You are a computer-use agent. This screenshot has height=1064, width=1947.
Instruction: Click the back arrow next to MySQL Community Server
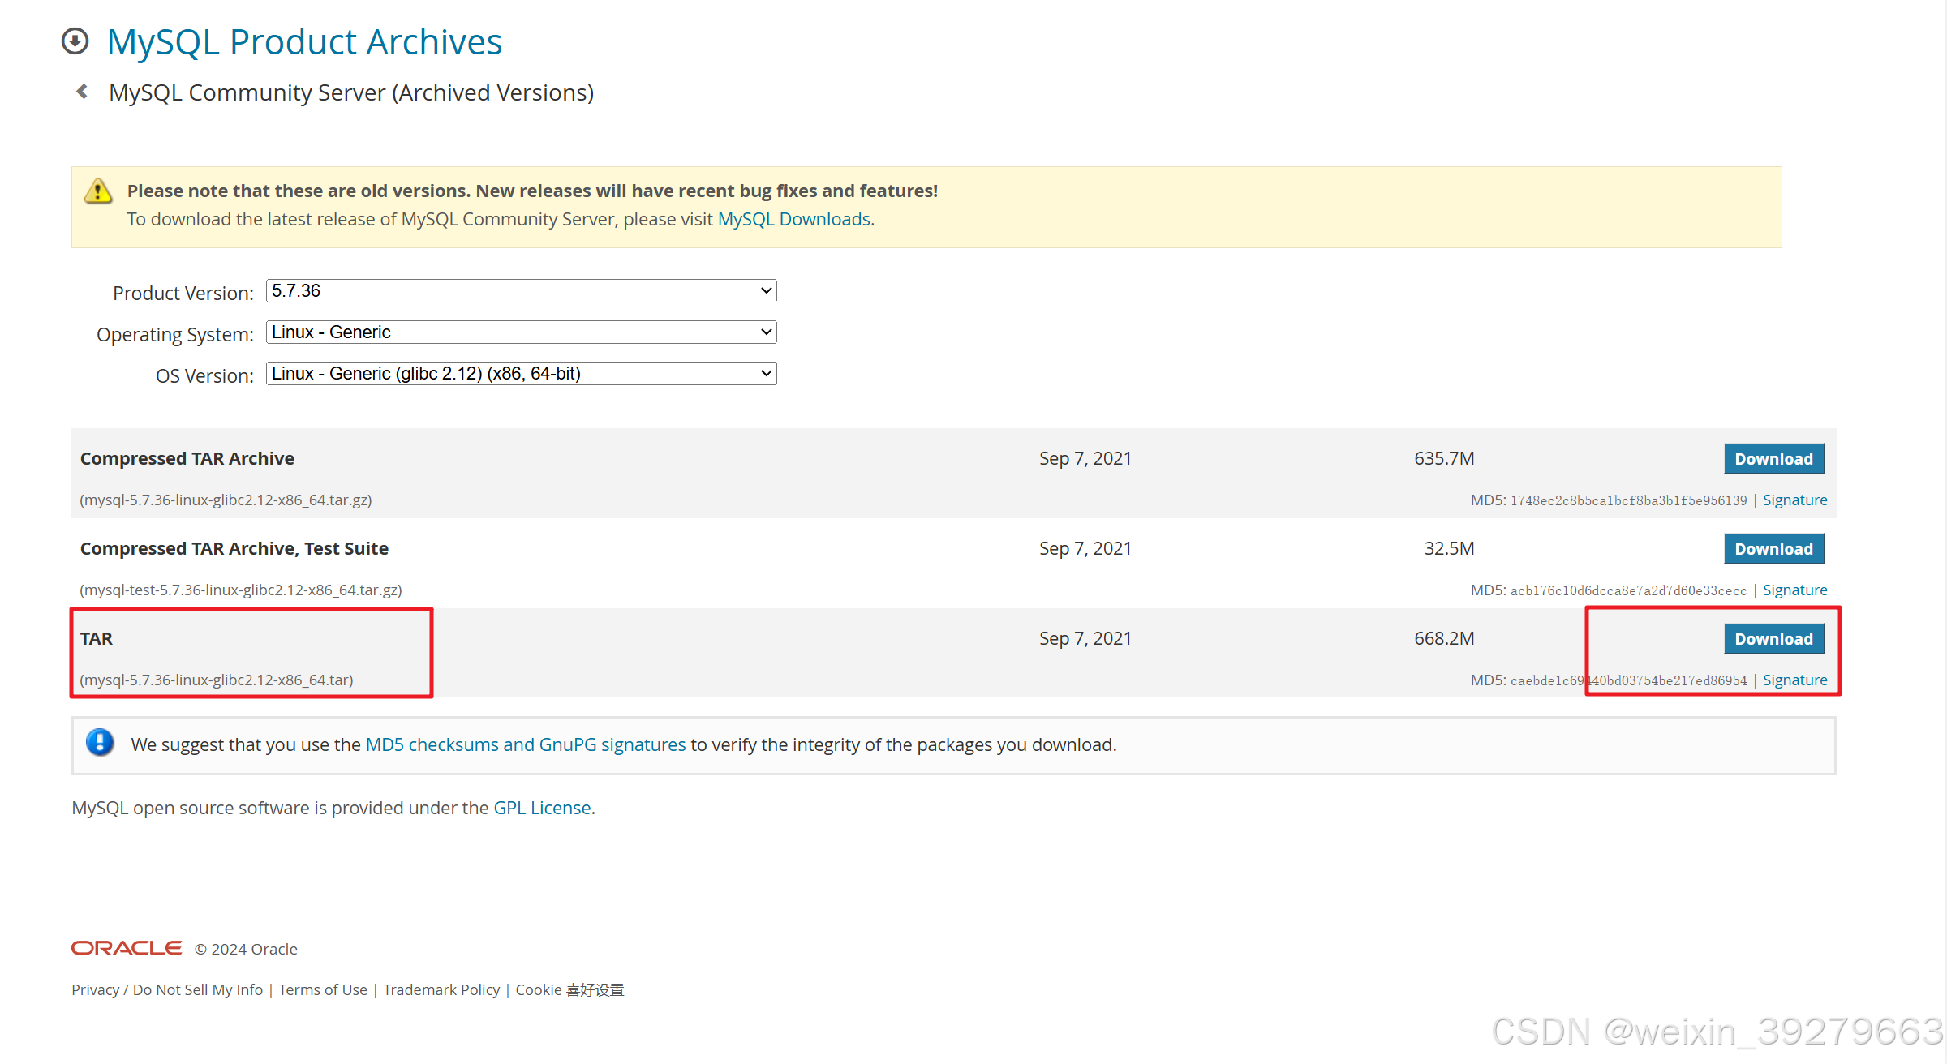click(x=82, y=92)
